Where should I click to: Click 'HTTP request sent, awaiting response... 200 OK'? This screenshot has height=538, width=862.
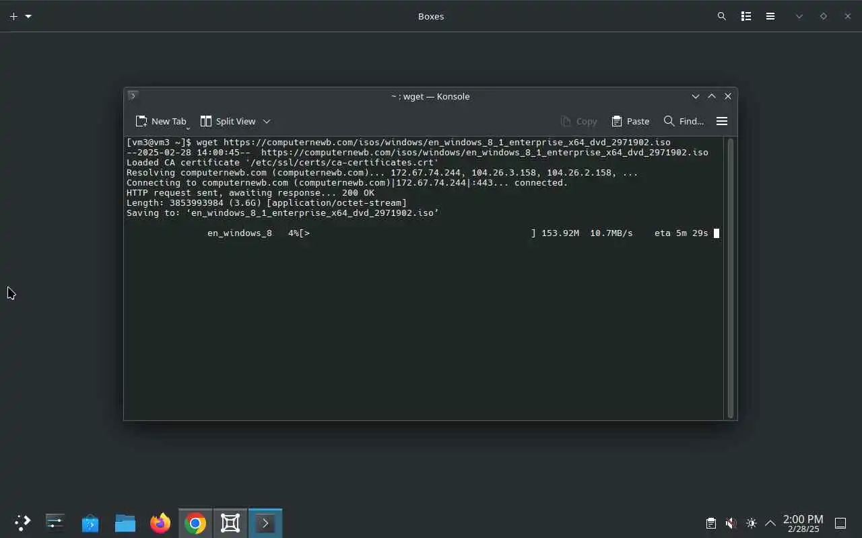251,193
